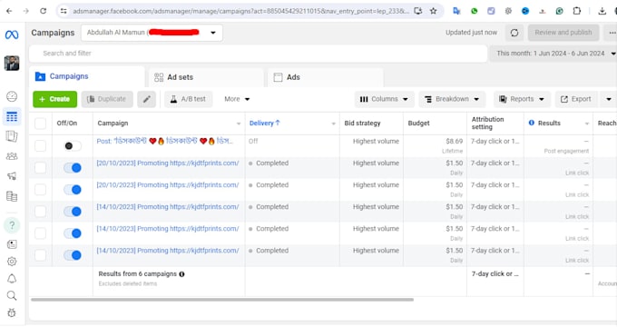Click the Duplicate button
Screen dimensions: 617x327
coord(107,99)
